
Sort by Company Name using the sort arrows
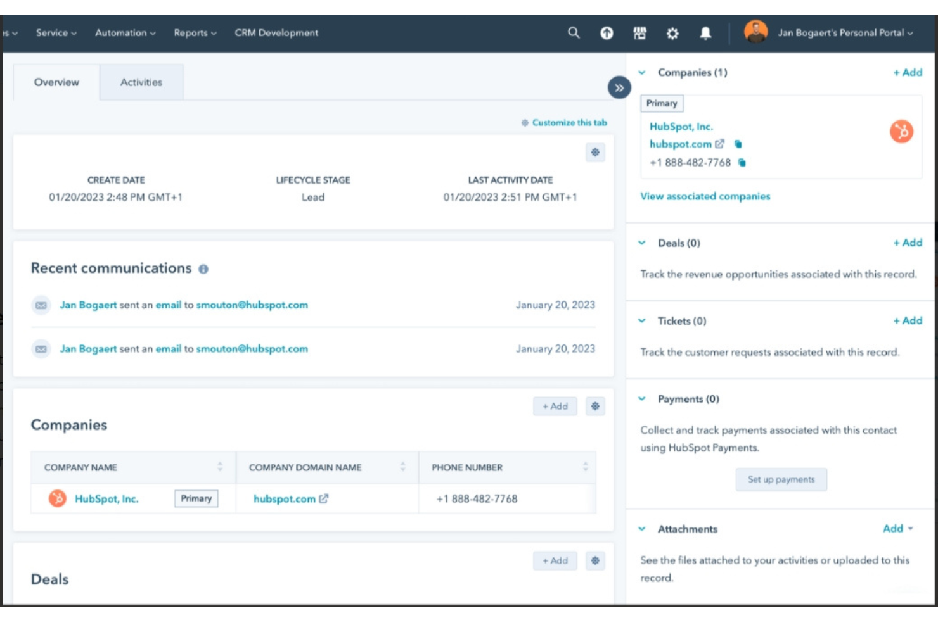(x=220, y=467)
